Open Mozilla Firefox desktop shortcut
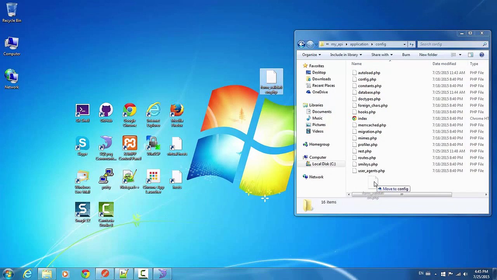Screen dimensions: 497x280 [177, 115]
